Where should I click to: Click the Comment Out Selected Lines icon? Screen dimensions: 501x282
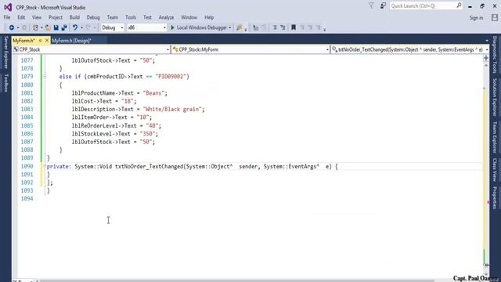coord(275,28)
